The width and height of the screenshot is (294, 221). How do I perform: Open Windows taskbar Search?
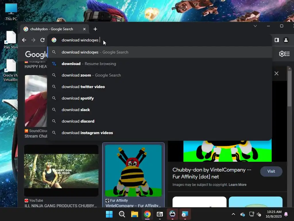point(122,214)
